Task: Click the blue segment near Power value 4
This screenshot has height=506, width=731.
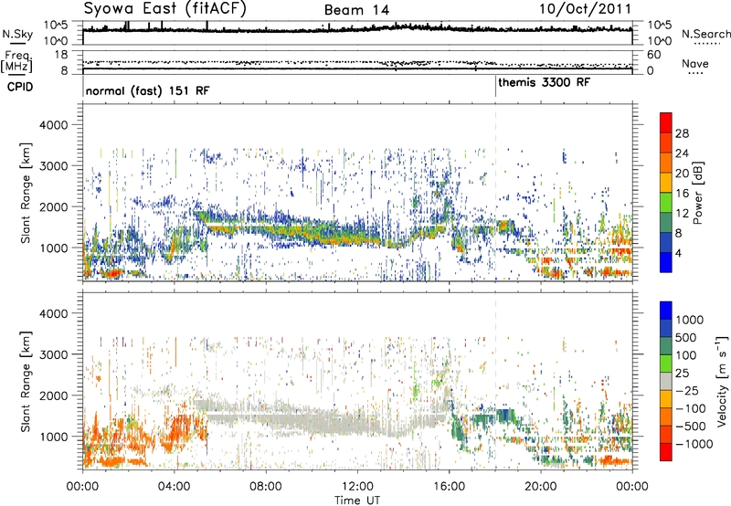Action: [666, 262]
